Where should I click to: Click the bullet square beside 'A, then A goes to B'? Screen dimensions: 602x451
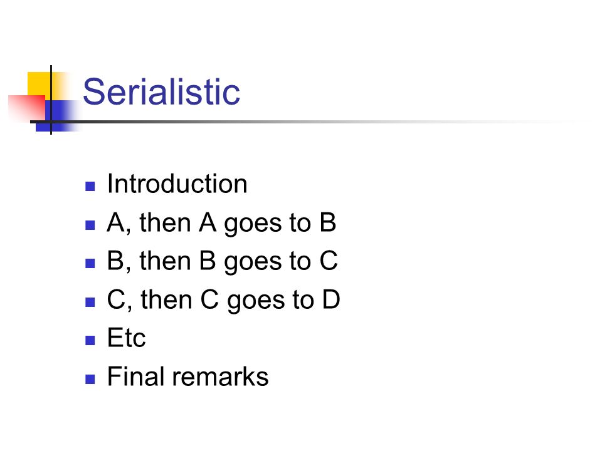[x=90, y=225]
